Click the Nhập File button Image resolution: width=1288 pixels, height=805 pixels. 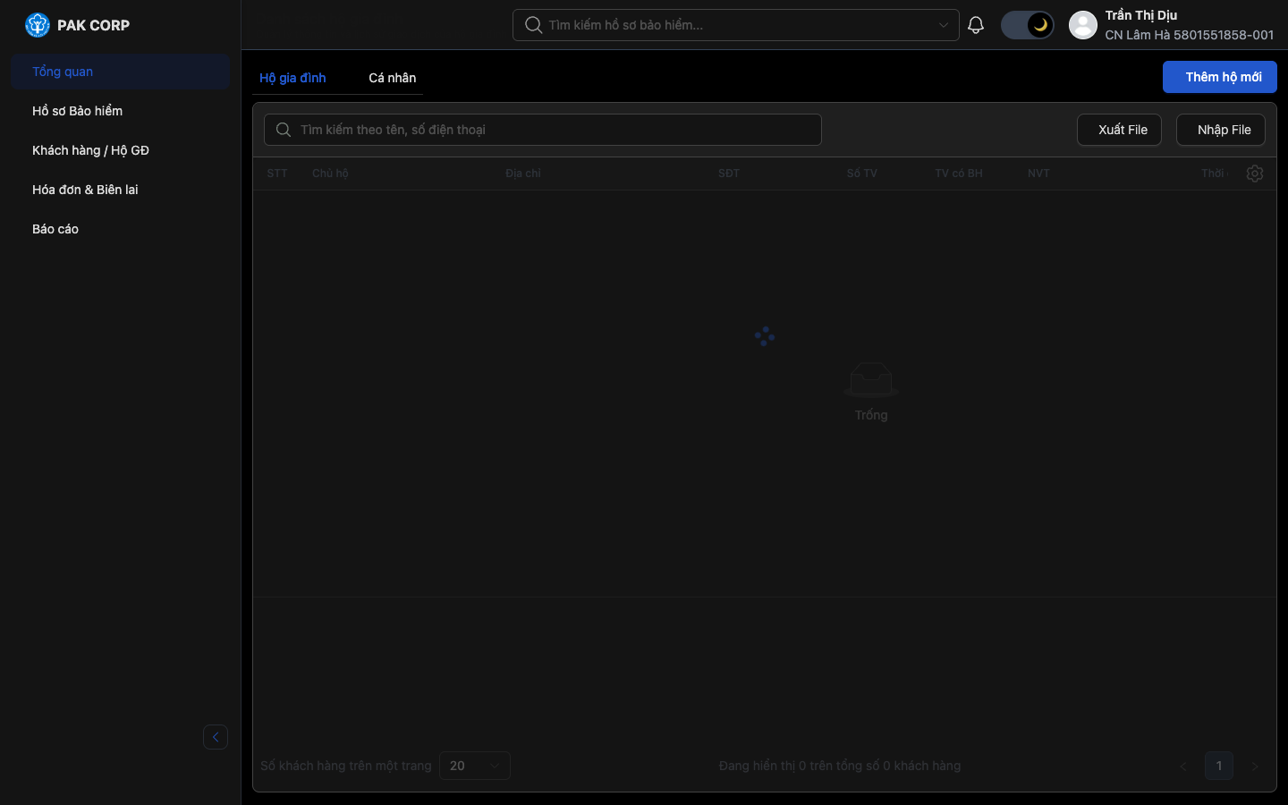1221,130
